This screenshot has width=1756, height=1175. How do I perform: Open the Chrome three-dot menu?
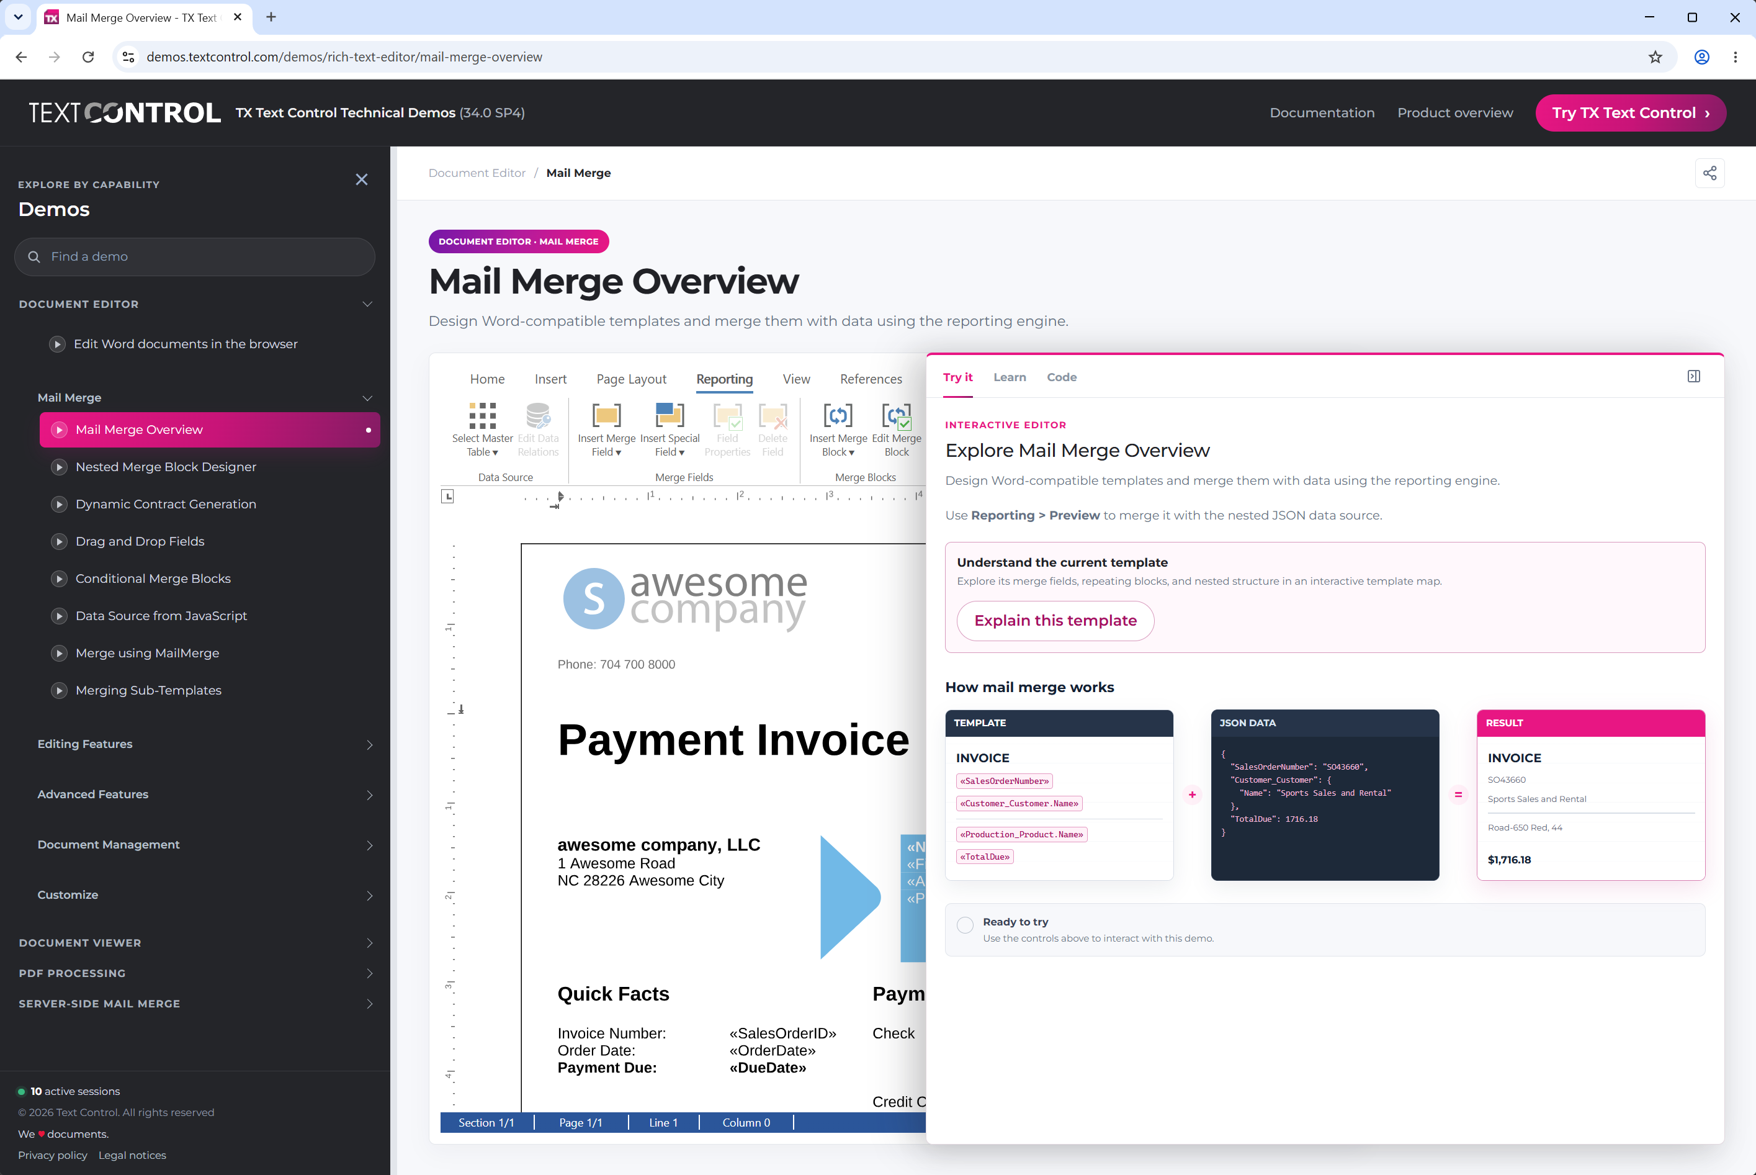point(1735,57)
